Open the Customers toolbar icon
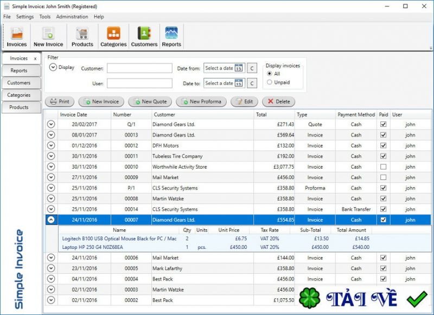434x315 pixels. [x=144, y=35]
